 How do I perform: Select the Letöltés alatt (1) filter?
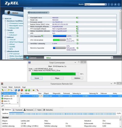[x=9, y=96]
